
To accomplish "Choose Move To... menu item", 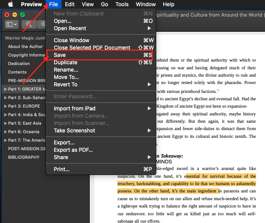I will point(101,77).
